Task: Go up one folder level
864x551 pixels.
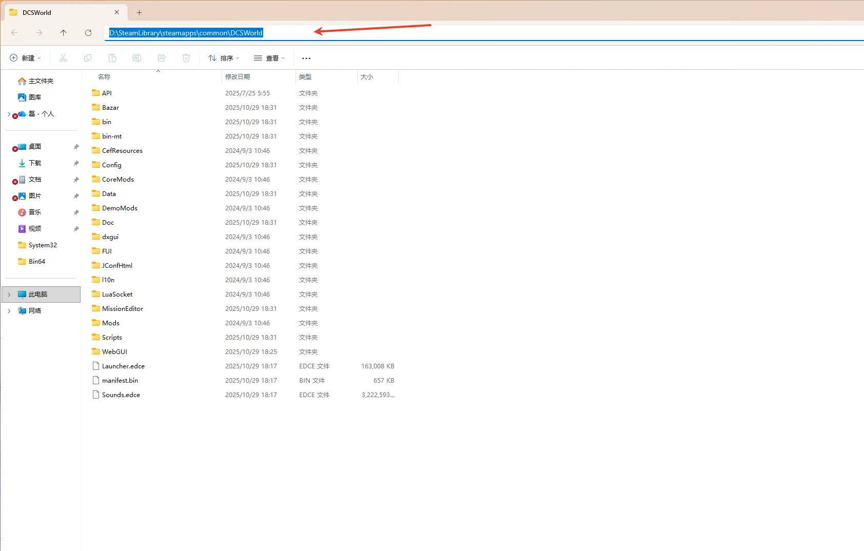Action: pos(64,33)
